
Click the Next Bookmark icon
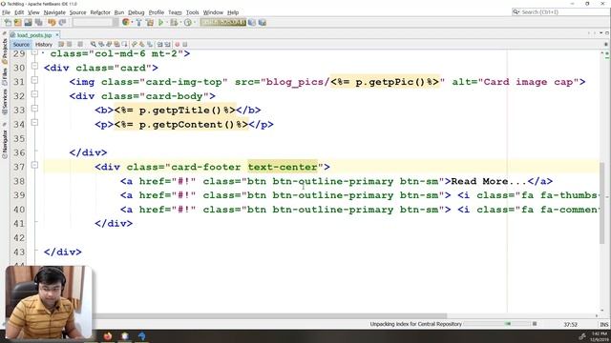tap(142, 45)
